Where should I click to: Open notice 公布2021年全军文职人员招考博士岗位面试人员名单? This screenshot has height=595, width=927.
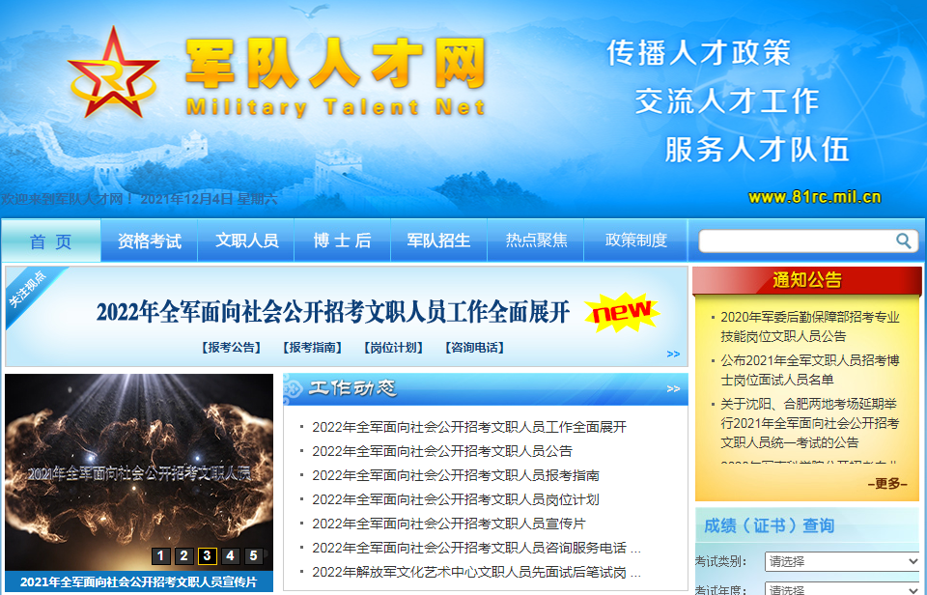(x=810, y=370)
